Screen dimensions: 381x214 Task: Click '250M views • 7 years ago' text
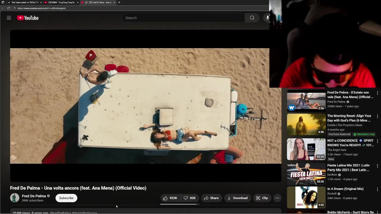[x=343, y=106]
